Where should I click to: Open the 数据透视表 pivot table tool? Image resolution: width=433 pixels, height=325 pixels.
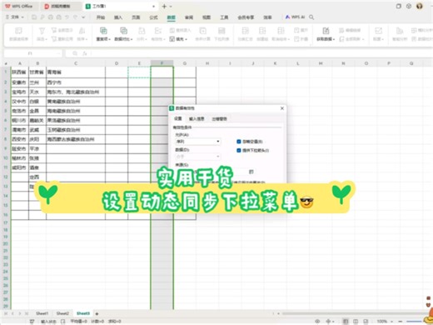pos(18,34)
